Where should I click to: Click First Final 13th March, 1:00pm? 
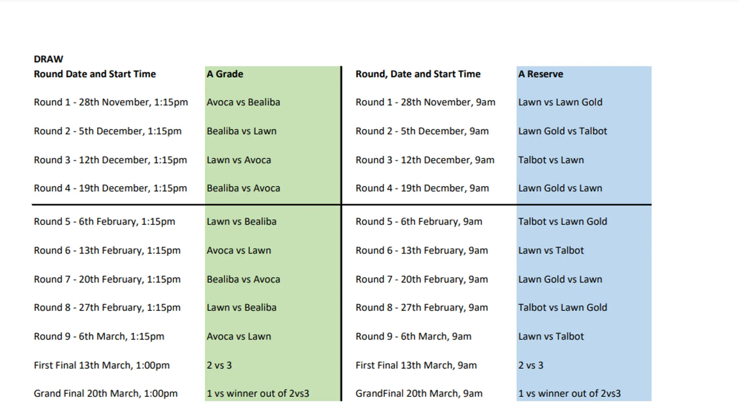pyautogui.click(x=102, y=365)
